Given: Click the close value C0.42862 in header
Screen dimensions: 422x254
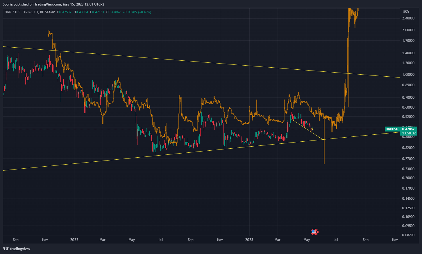Looking at the screenshot, I should [x=114, y=12].
